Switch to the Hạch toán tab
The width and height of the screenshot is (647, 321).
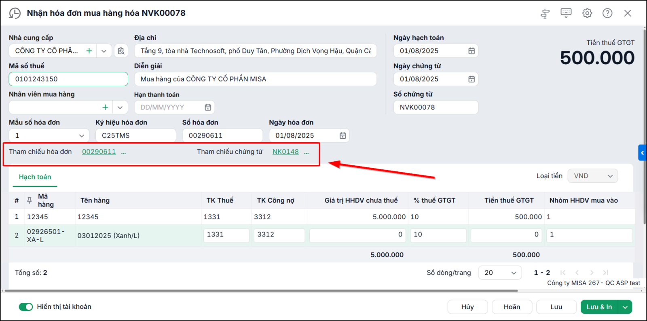point(35,177)
